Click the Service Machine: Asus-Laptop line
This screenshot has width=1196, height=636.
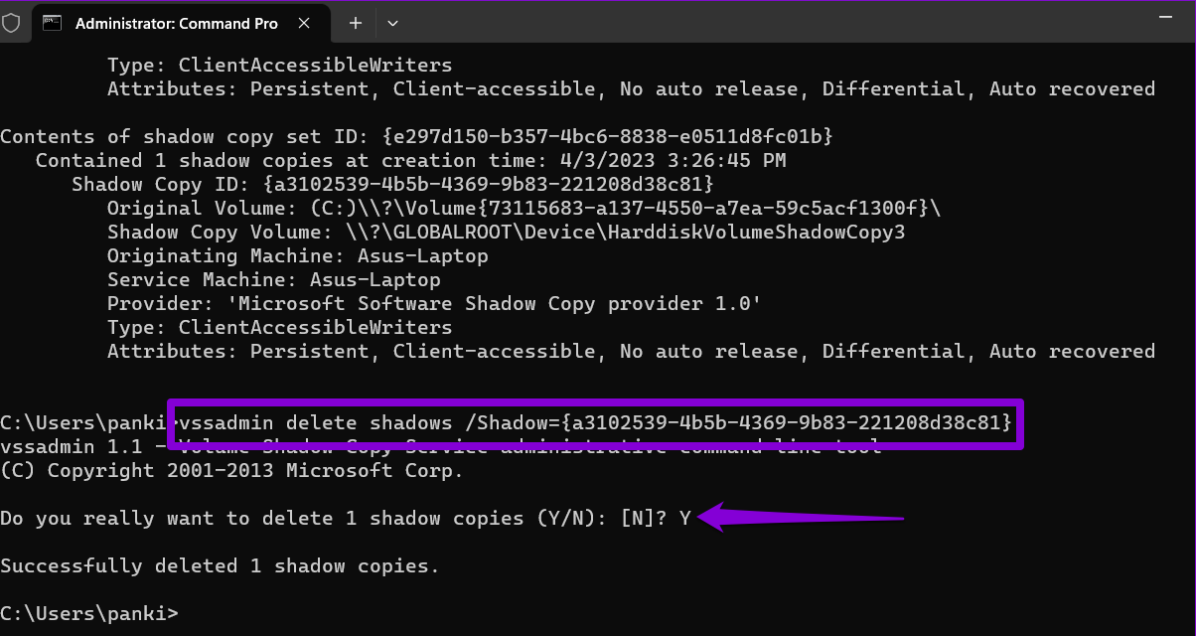click(x=274, y=279)
